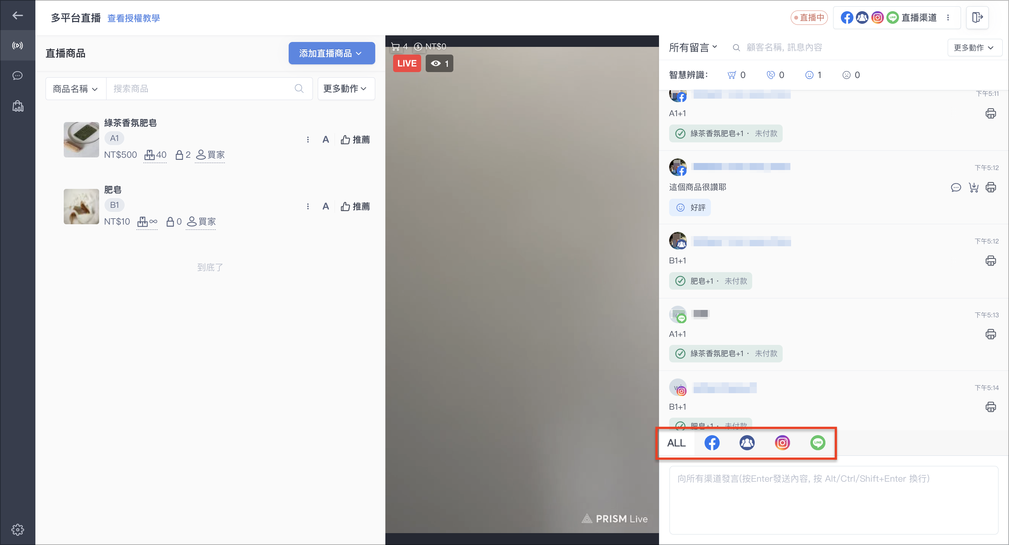Viewport: 1009px width, 545px height.
Task: Click the video cart count 4
Action: coord(399,47)
